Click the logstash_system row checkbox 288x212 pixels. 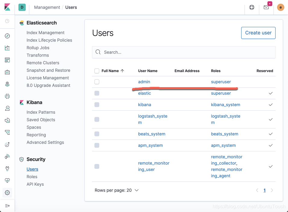pos(97,119)
